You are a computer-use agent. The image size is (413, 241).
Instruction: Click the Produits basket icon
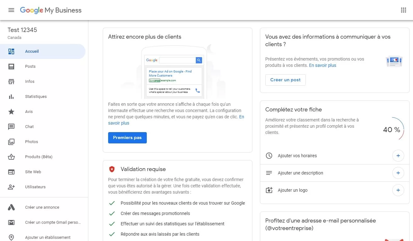[11, 157]
